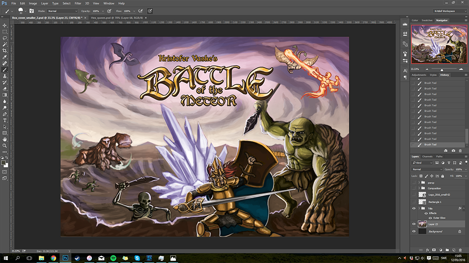
Task: Select the Blur tool
Action: point(4,101)
